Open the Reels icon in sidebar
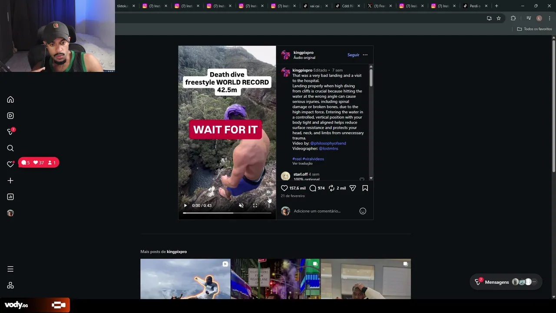 coord(10,116)
